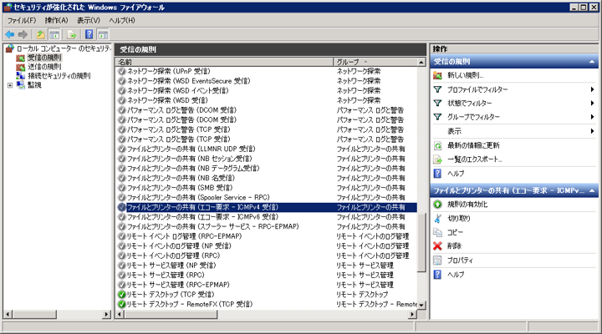Open the グループでフィルター submenu arrow

[x=592, y=117]
